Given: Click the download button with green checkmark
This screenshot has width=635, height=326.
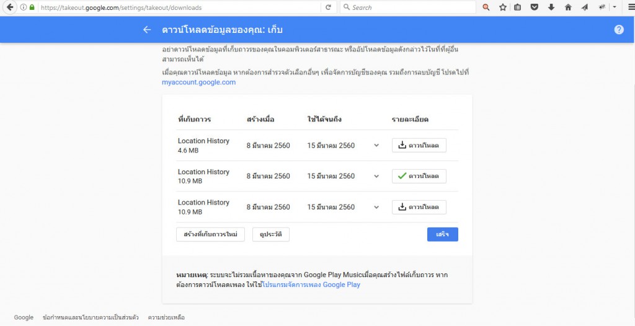Looking at the screenshot, I should [x=419, y=176].
